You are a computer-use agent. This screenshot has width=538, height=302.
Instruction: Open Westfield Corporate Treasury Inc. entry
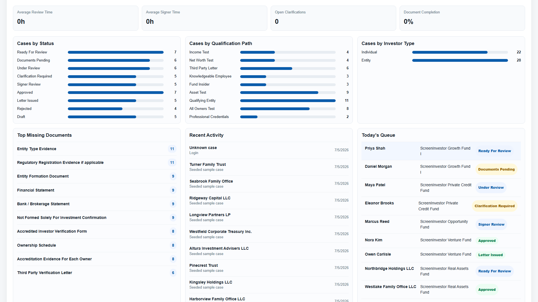269,234
